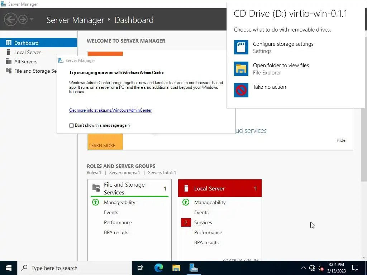Click the File and Storage icon in sidebar

[9, 71]
